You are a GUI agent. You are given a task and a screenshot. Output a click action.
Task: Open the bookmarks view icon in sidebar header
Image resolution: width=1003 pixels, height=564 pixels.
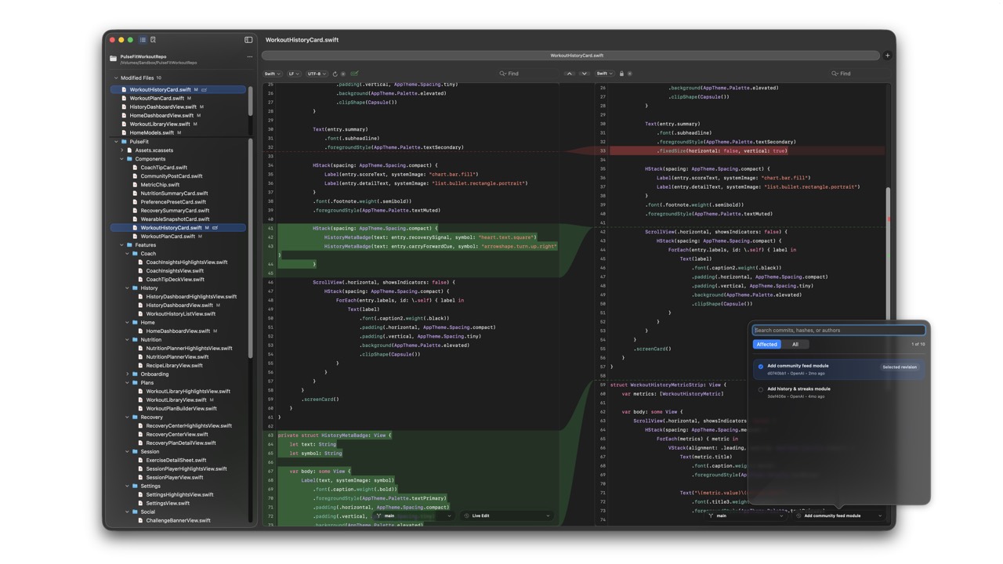[x=153, y=39]
